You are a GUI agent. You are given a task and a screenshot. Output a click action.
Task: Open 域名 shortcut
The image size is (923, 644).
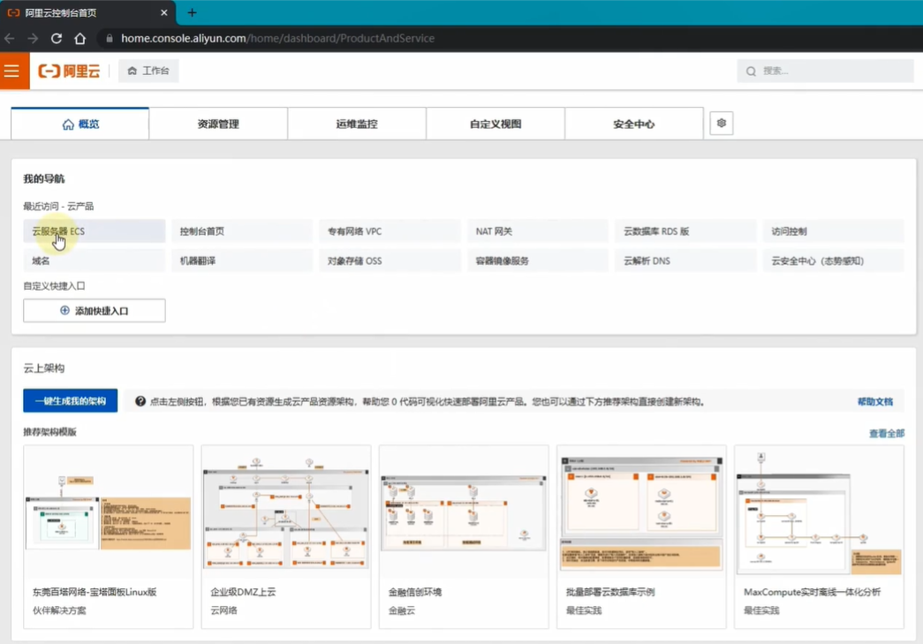coord(95,261)
